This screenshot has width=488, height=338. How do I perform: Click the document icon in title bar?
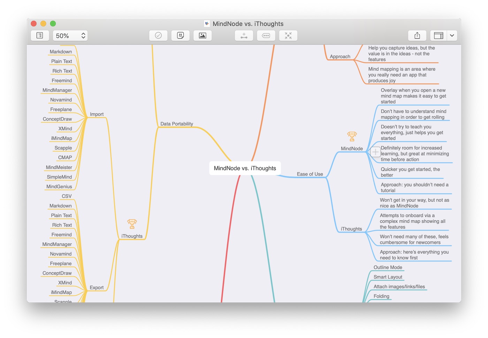207,24
